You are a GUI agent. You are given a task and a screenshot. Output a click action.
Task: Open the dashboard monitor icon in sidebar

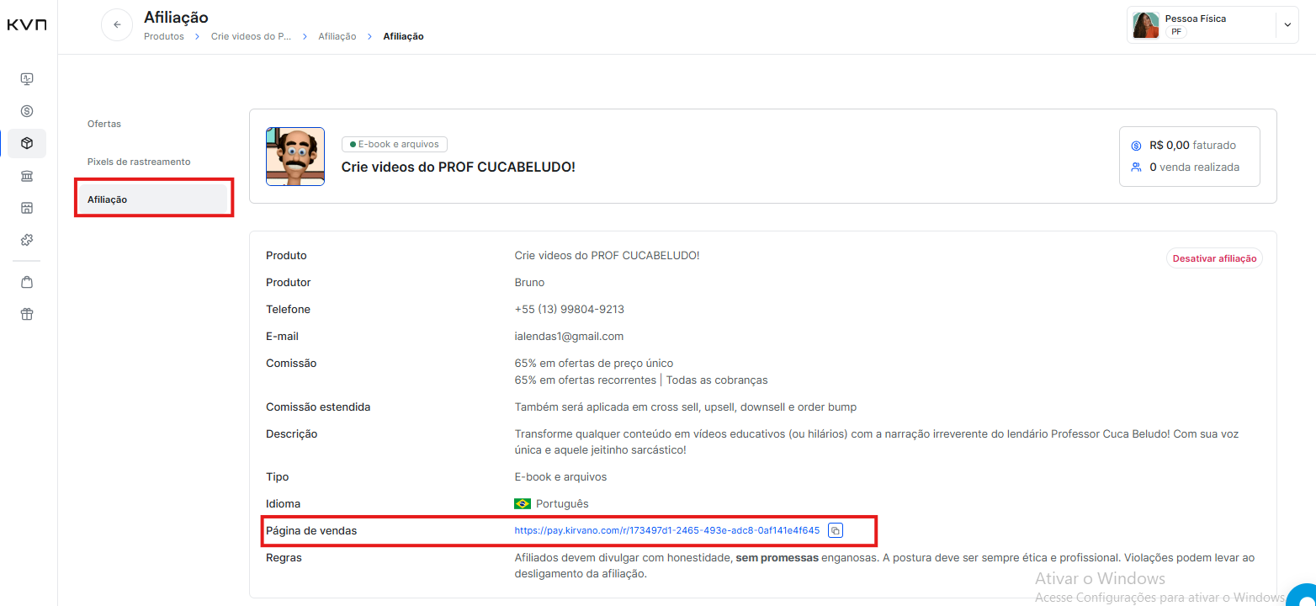click(27, 79)
